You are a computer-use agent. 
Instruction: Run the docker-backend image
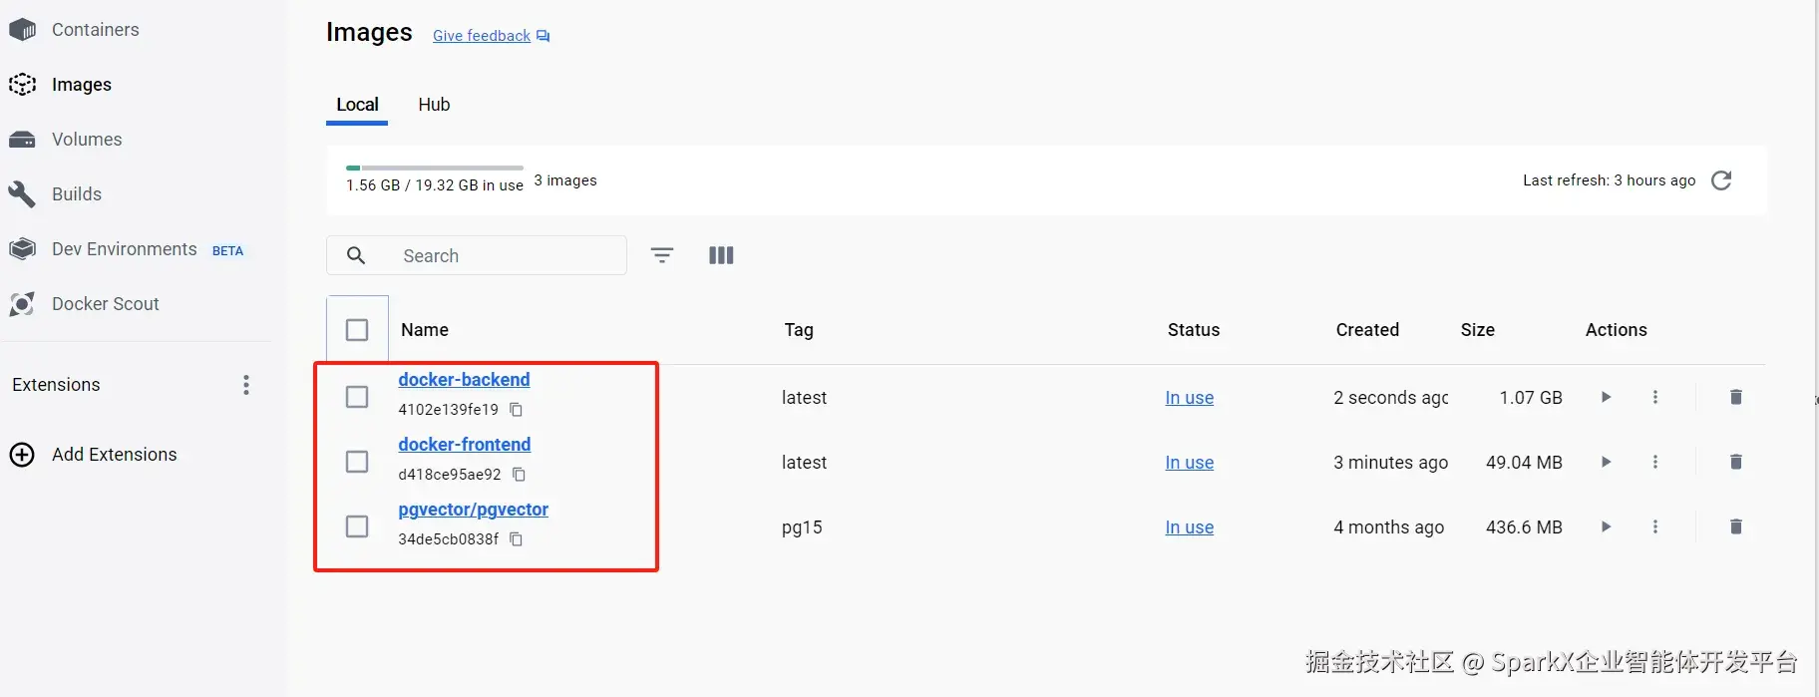click(1606, 397)
